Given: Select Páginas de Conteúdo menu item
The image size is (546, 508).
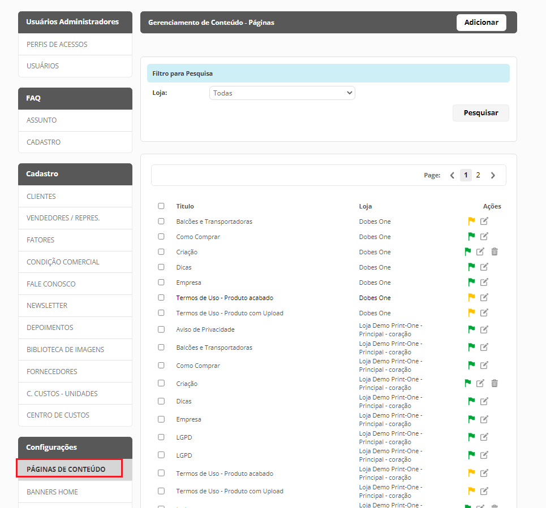Looking at the screenshot, I should point(75,469).
